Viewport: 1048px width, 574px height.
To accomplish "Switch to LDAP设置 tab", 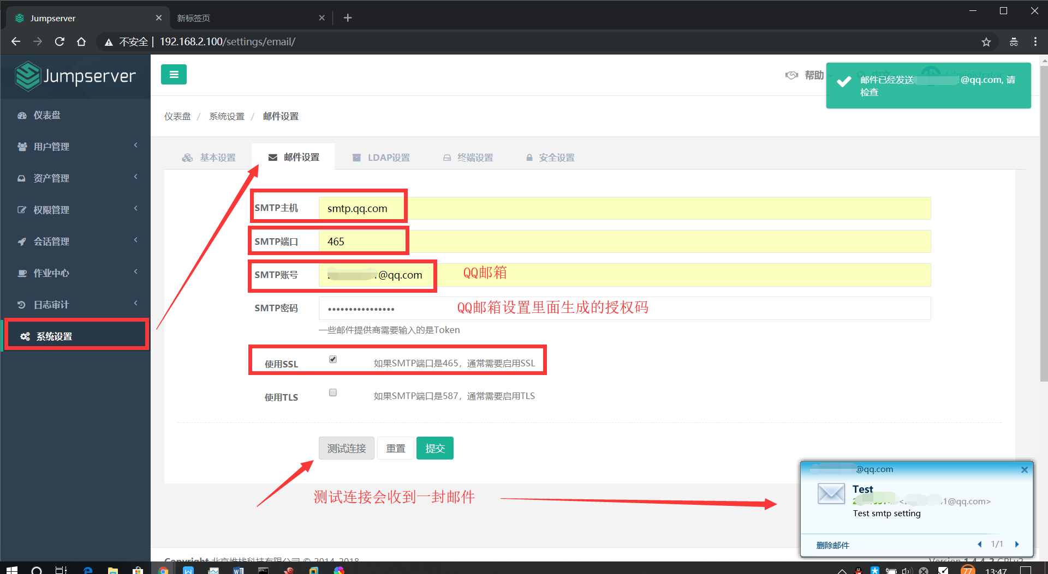I will click(x=381, y=158).
